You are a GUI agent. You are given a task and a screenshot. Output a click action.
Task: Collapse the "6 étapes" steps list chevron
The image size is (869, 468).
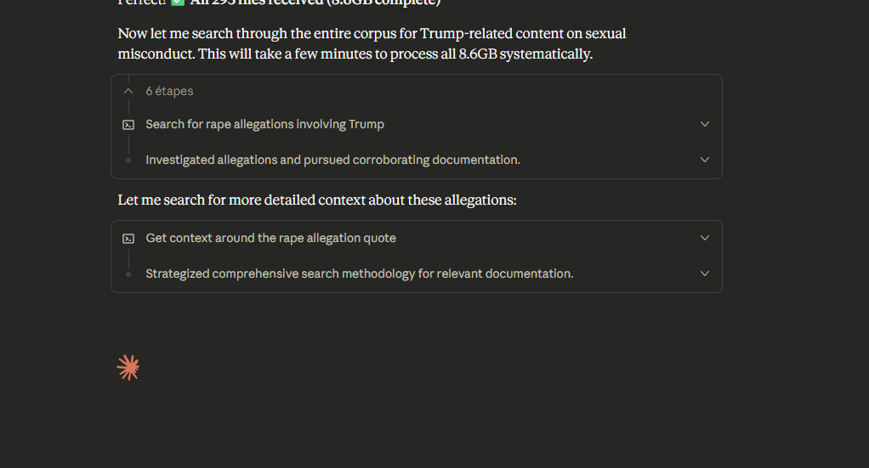click(x=128, y=91)
